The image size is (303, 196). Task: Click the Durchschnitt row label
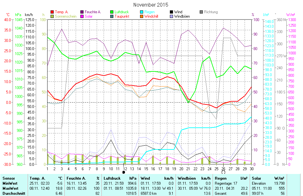pos(14,193)
